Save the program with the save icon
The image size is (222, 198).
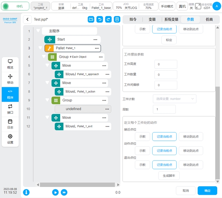coord(117,19)
